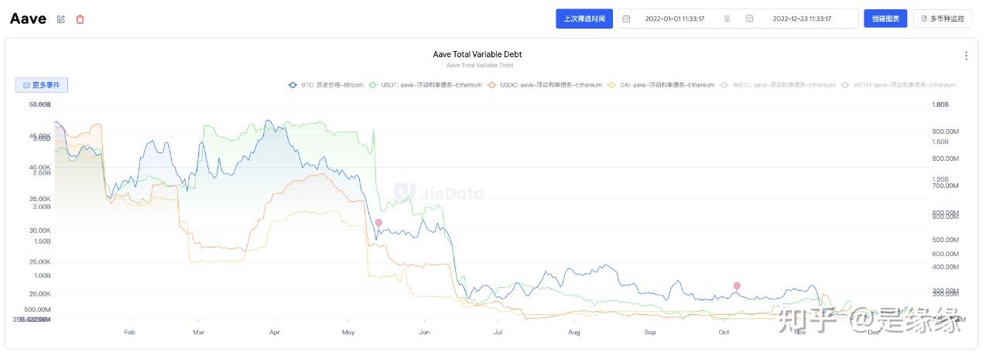The width and height of the screenshot is (986, 359).
Task: Open the 多币种监控 multi-coin monitor
Action: tap(942, 19)
